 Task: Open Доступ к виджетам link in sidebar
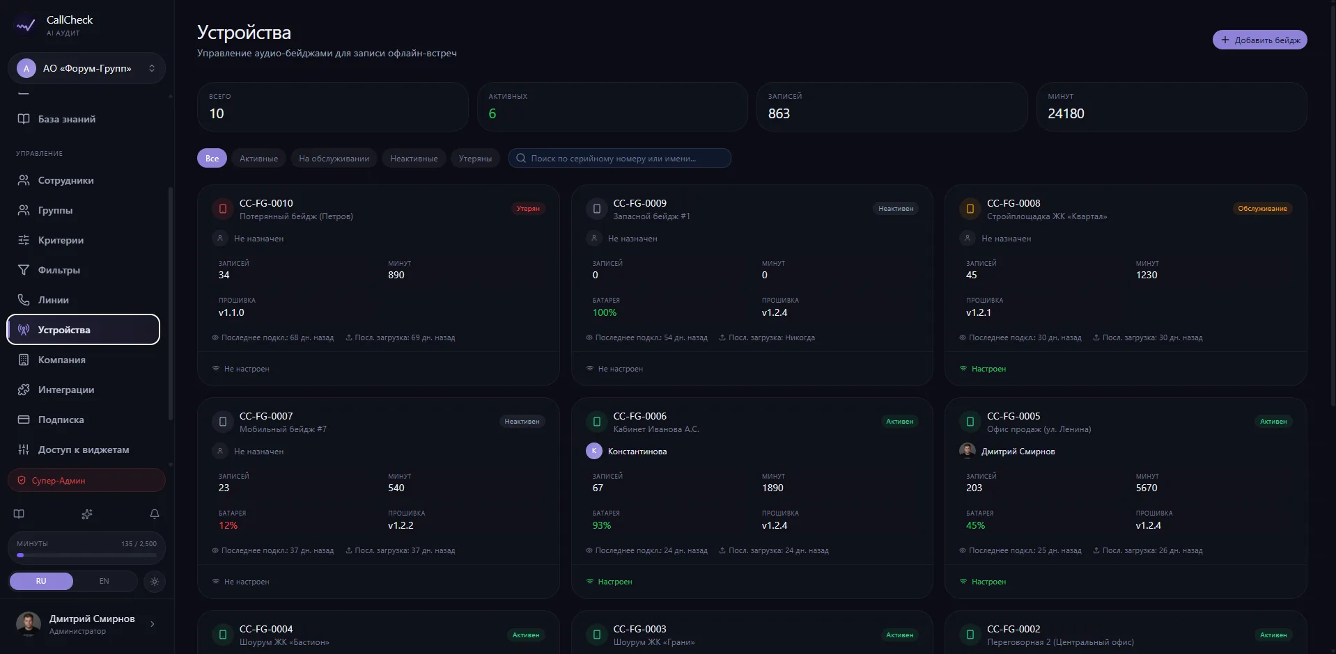(x=84, y=449)
